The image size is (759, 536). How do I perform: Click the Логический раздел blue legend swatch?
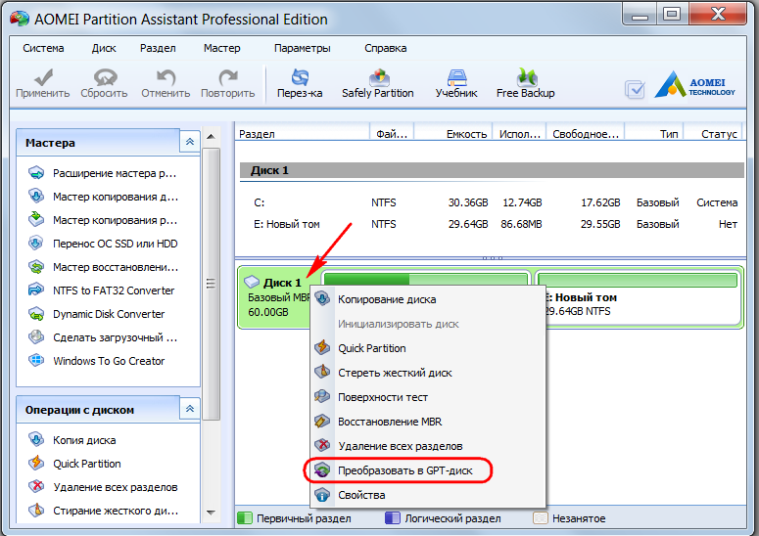click(392, 518)
